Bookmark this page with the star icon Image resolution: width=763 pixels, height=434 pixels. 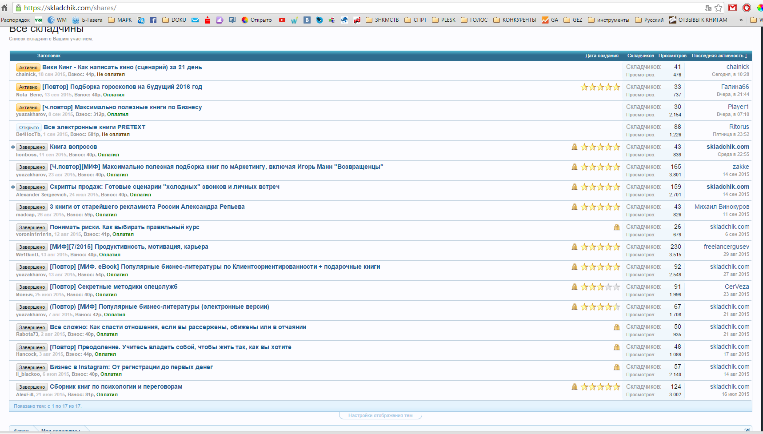(x=719, y=8)
